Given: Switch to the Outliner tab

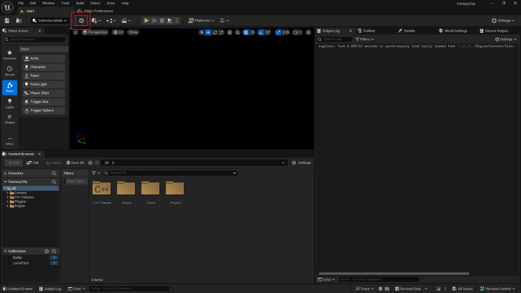Looking at the screenshot, I should (x=366, y=31).
